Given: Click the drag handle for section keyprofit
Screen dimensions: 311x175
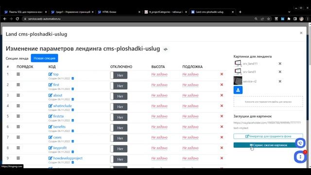Looking at the screenshot, I should pos(18,148).
